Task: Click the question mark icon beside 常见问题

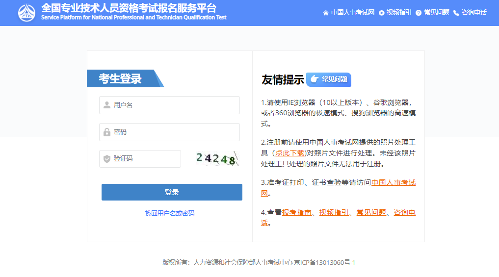Action: 419,13
